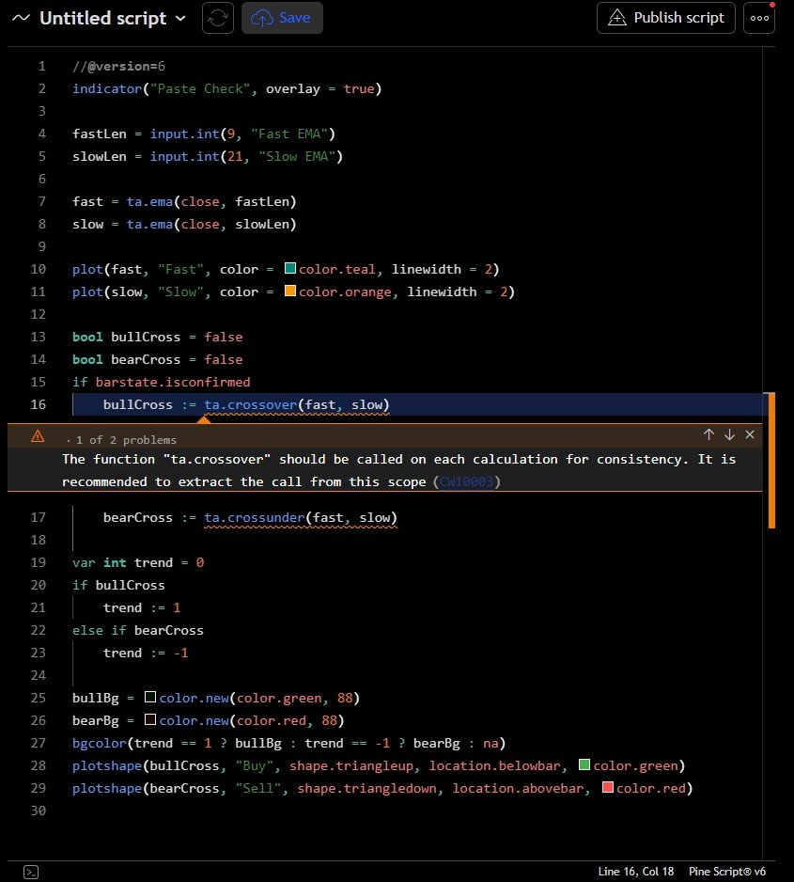Open the three-dot more options menu

759,18
